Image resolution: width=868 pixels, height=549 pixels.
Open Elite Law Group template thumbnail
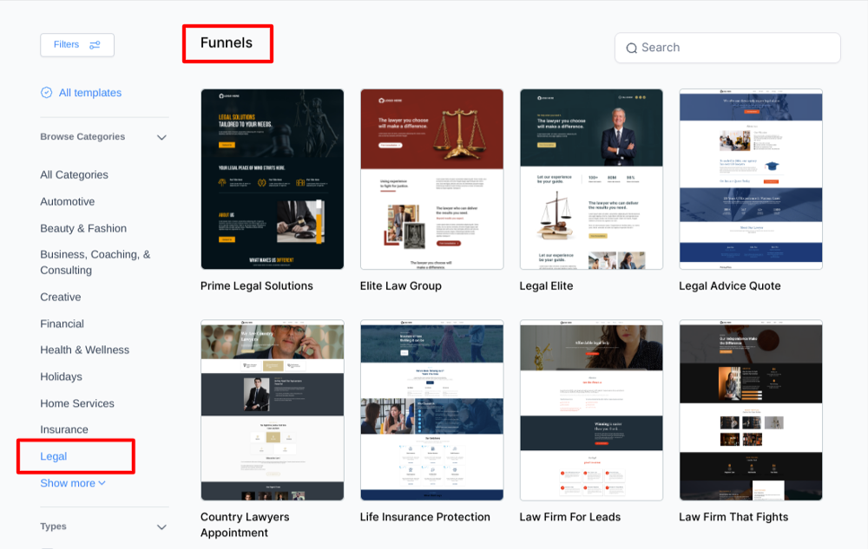click(431, 180)
